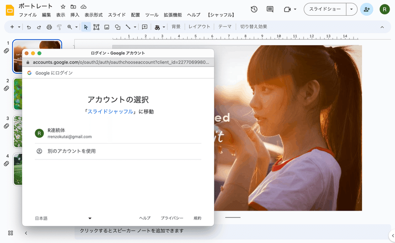Viewport: 395px width, 243px height.
Task: Open the ヘルプ link in login dialog
Action: (145, 218)
